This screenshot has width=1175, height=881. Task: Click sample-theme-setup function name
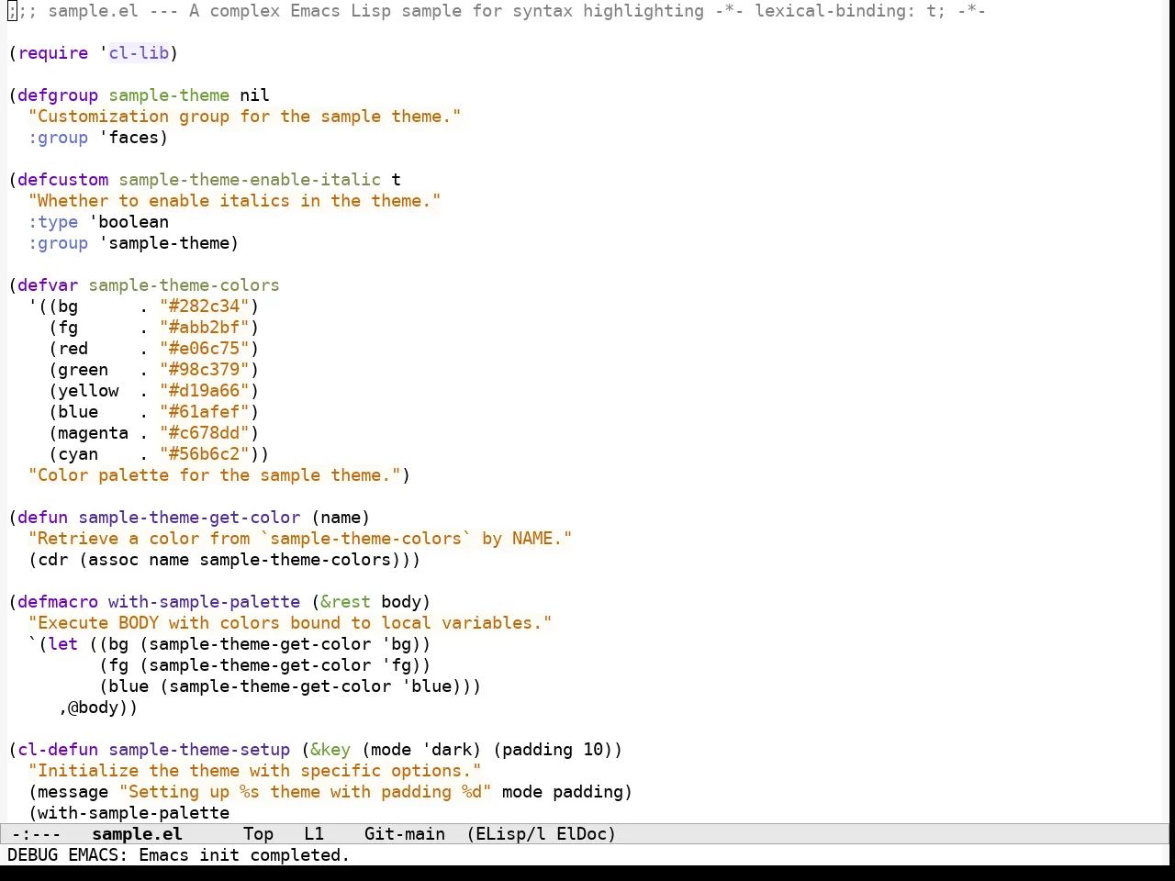pyautogui.click(x=199, y=750)
